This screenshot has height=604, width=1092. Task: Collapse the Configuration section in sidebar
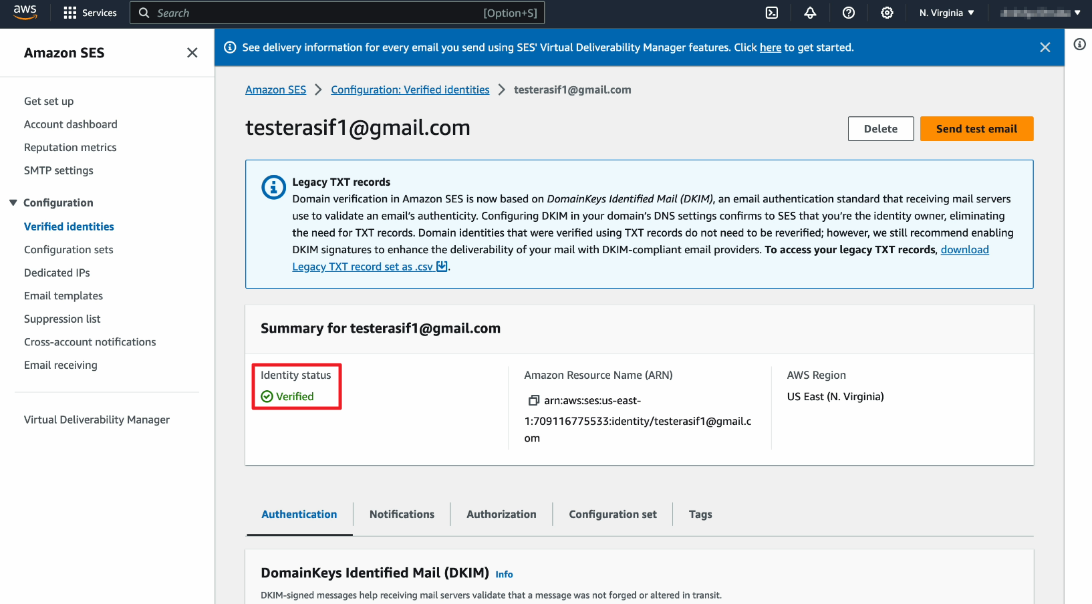(13, 202)
